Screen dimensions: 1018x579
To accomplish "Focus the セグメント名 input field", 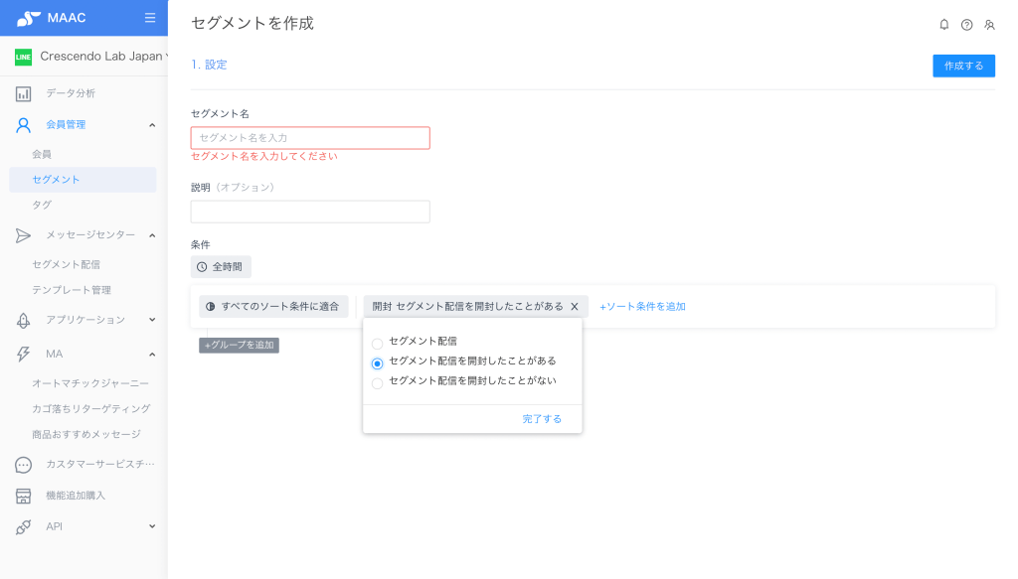I will 310,138.
